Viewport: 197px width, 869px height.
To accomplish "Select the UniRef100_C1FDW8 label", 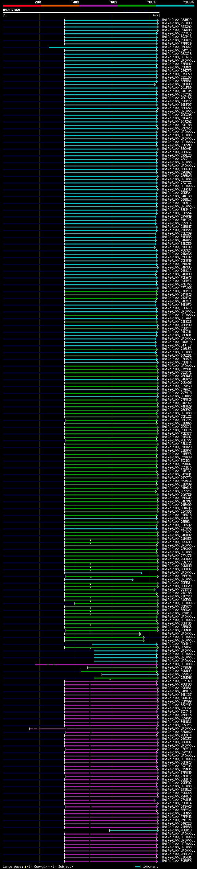I will click(x=177, y=84).
